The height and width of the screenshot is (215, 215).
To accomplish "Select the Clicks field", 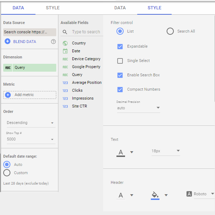I will pyautogui.click(x=77, y=91).
